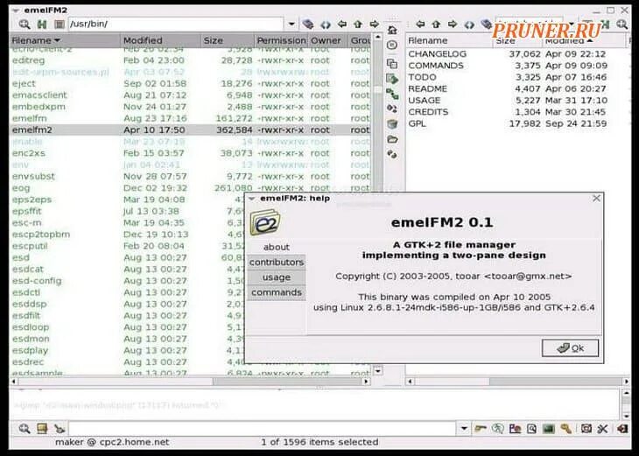Open the command line history dropdown
Screen dimensions: 639x456
coord(464,428)
